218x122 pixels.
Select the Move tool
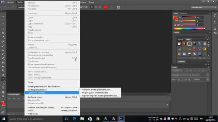(x=3, y=16)
